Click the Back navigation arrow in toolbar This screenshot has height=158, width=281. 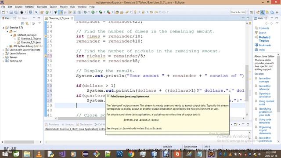coord(156,12)
